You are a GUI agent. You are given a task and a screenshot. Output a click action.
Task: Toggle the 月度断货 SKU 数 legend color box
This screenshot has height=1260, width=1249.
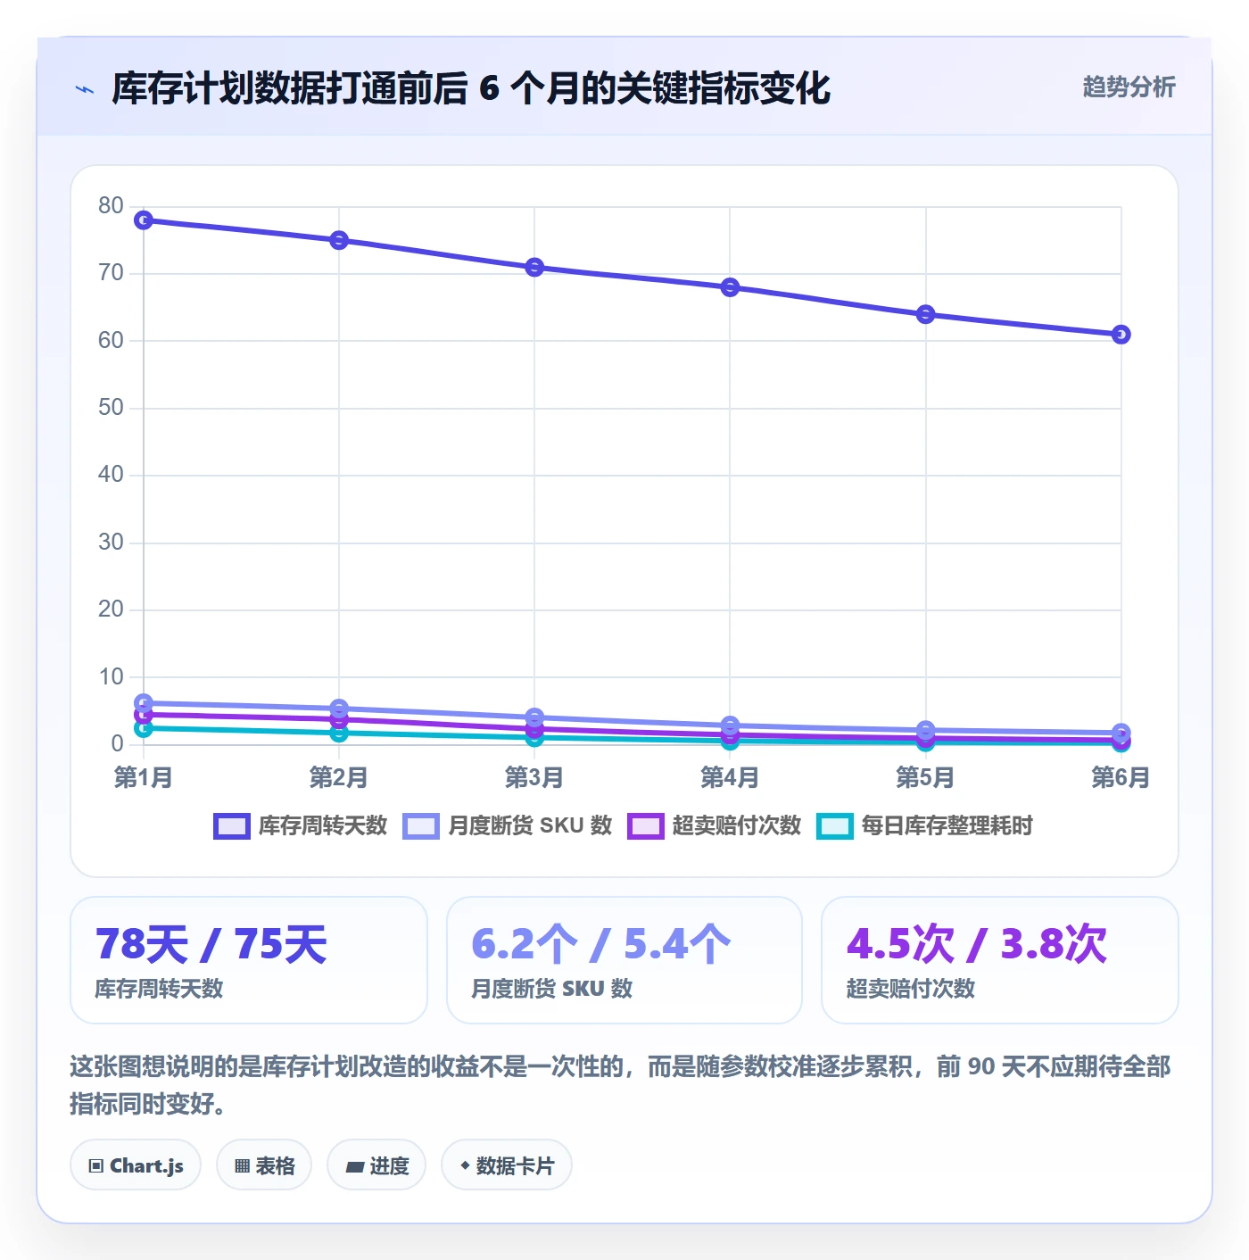[421, 826]
